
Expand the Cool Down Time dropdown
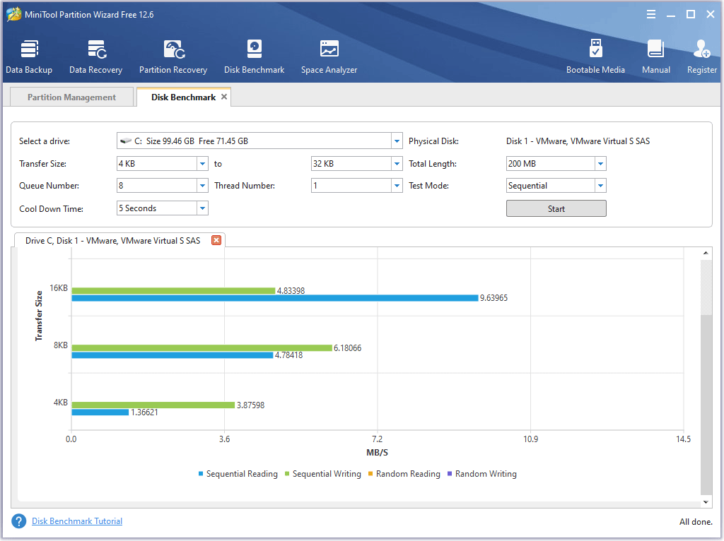click(202, 208)
